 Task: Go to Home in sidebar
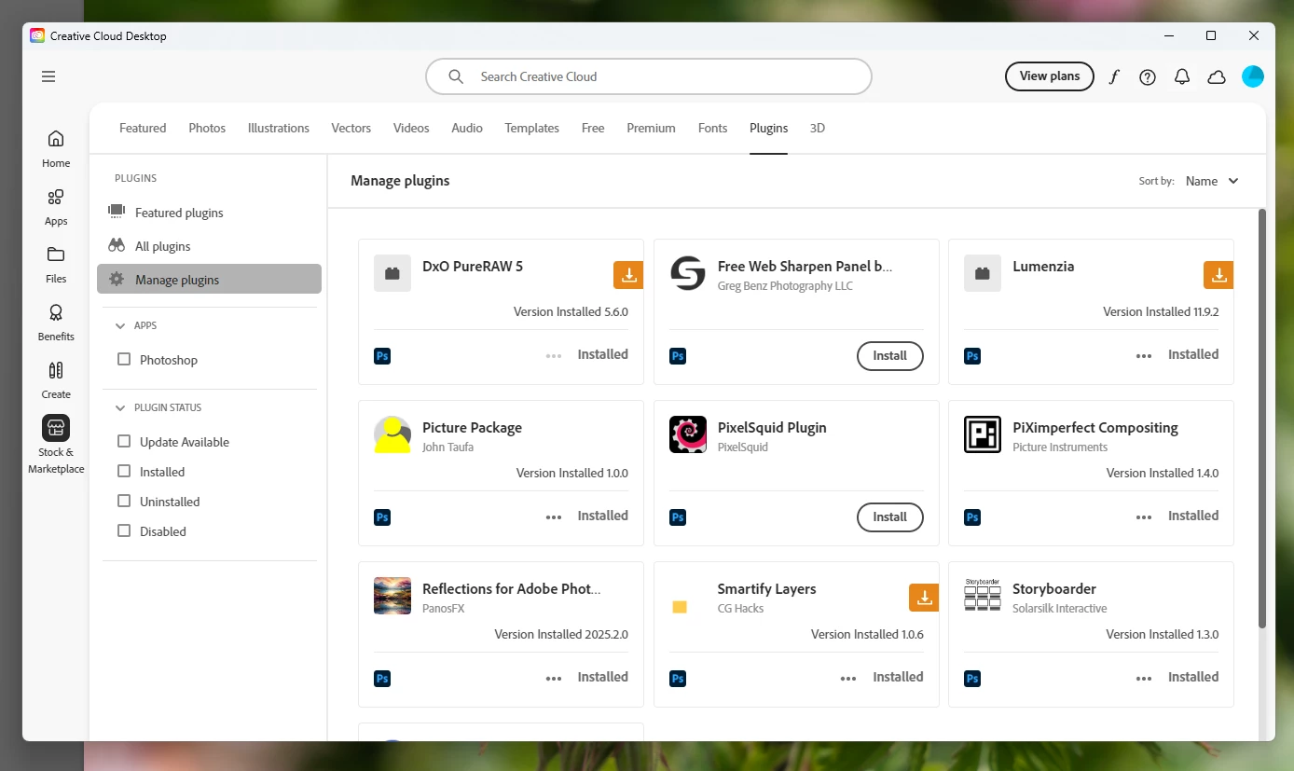(56, 148)
